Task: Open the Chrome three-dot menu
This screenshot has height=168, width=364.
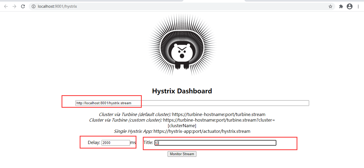Action: pos(358,6)
